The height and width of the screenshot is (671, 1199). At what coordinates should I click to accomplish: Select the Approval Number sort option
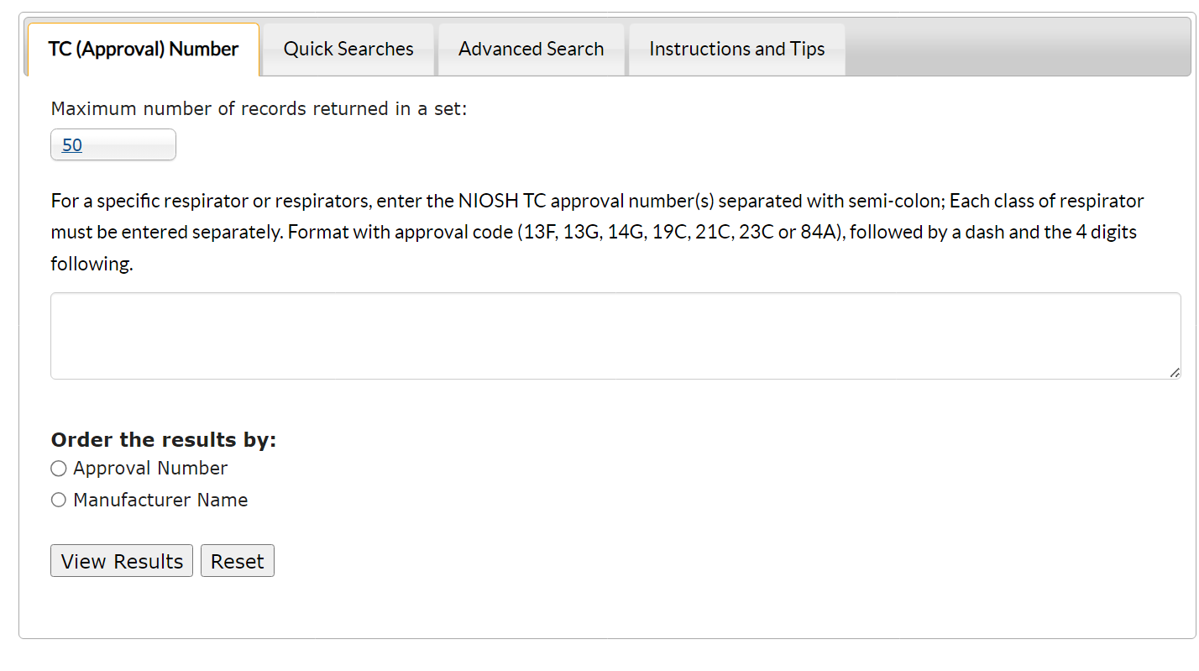[58, 468]
